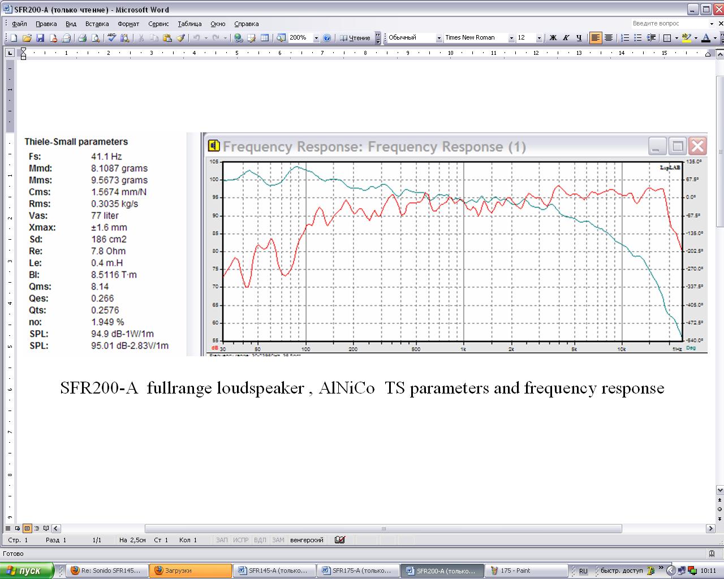Save the document with the floppy disk icon
The image size is (724, 579).
40,38
